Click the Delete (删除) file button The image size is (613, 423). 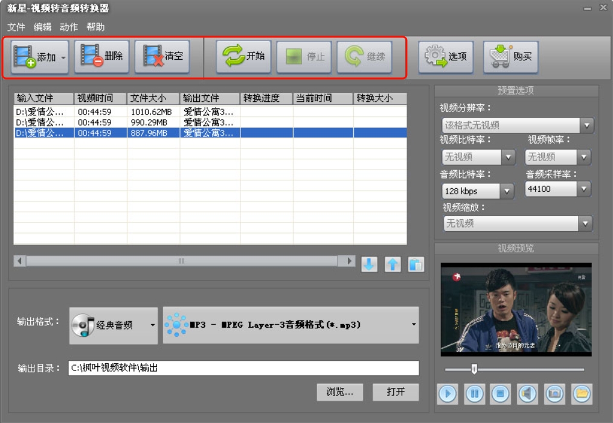101,57
